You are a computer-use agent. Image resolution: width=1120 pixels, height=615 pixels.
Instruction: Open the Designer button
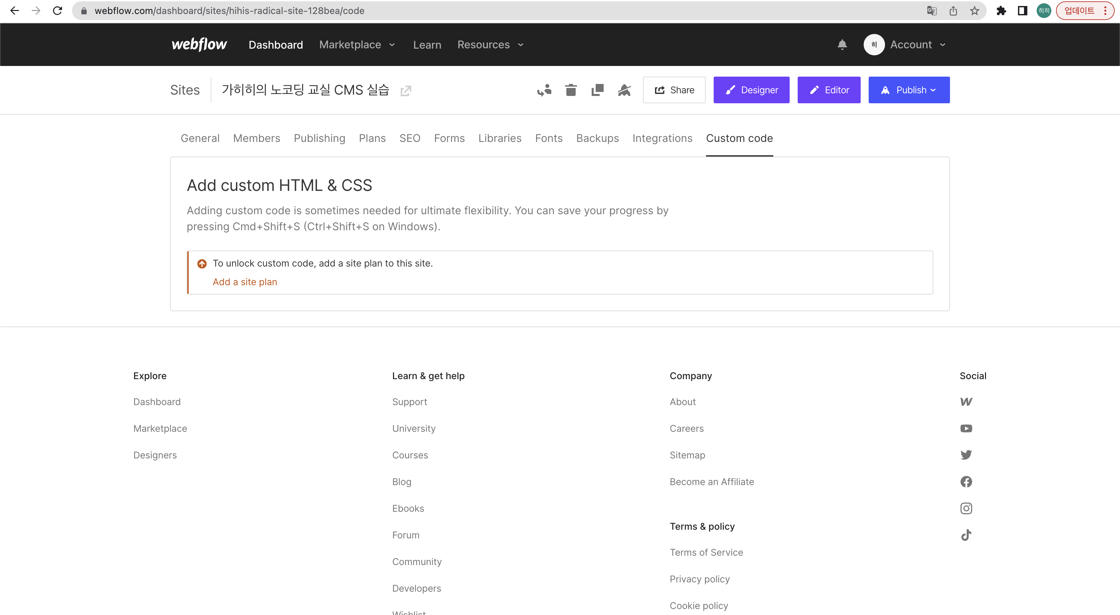click(x=751, y=90)
